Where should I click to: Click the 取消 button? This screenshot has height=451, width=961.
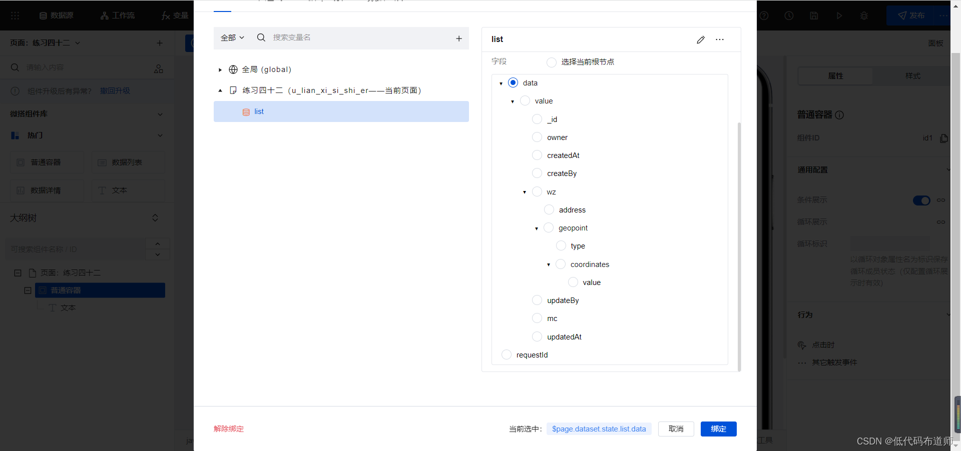click(676, 429)
